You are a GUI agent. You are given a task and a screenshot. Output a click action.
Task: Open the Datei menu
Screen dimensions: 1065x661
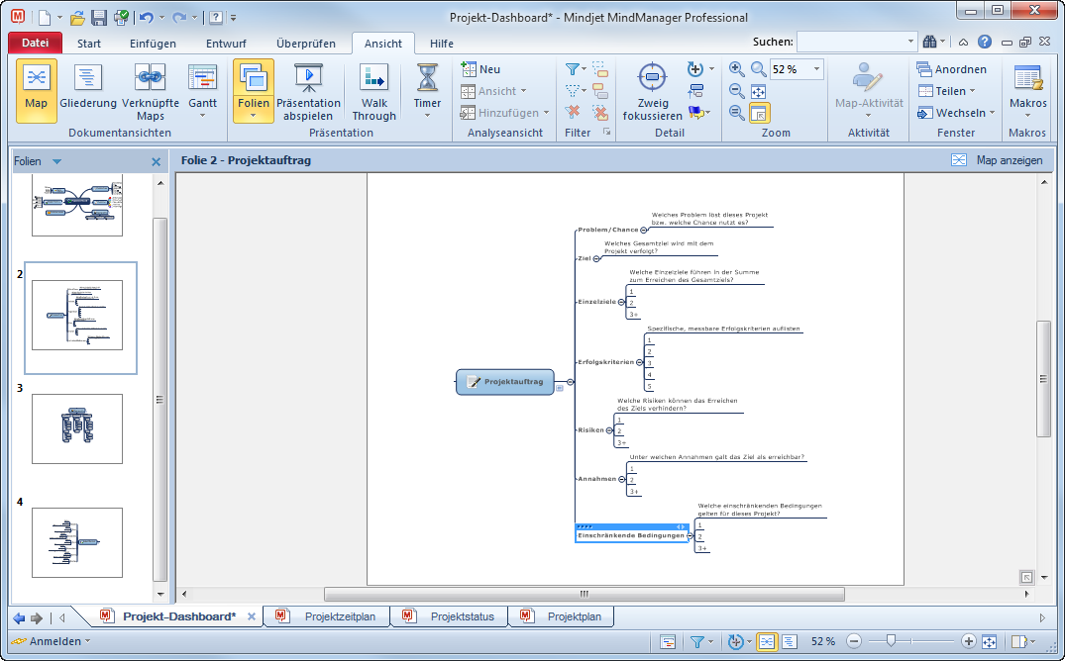tap(36, 43)
